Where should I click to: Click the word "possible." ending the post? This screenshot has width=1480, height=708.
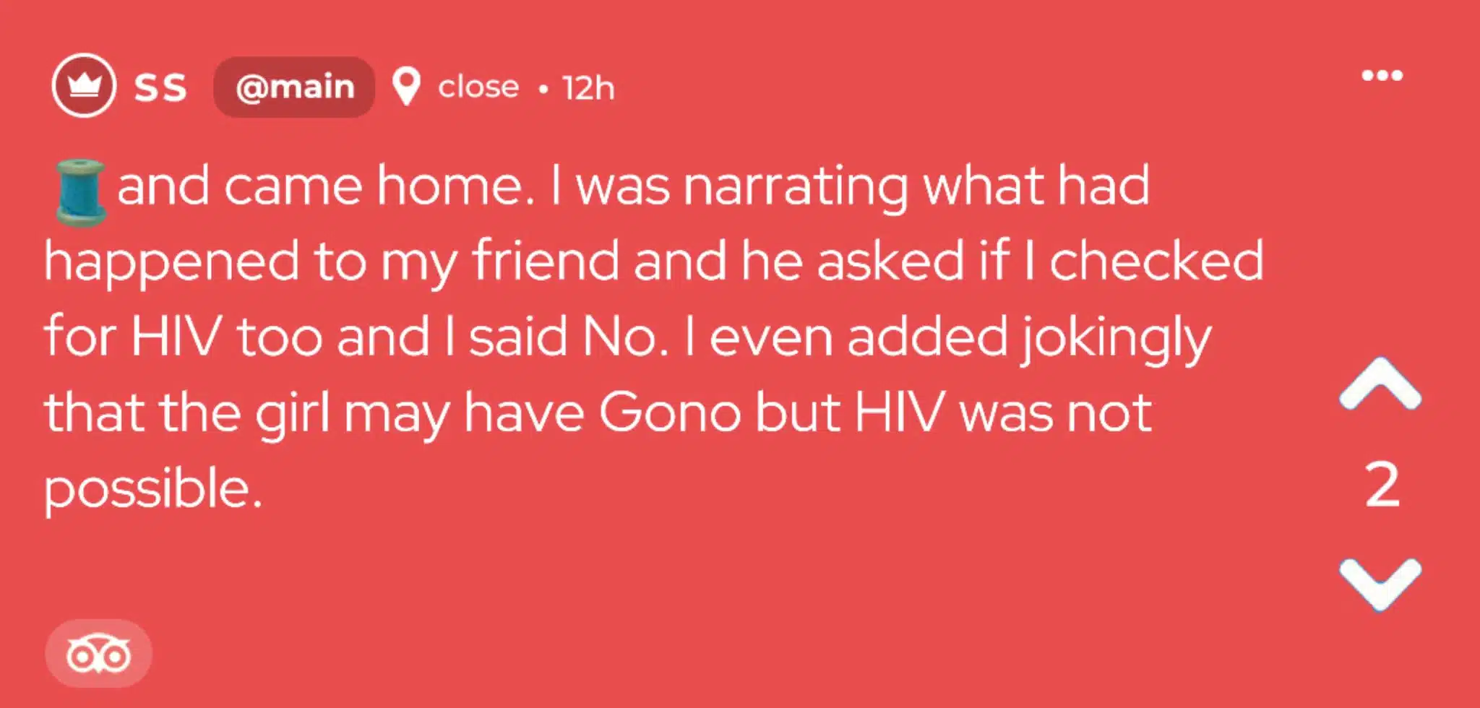pyautogui.click(x=153, y=490)
